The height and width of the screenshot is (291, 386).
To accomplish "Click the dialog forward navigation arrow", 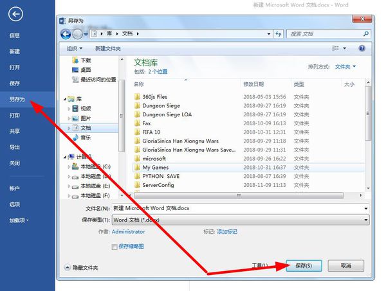I will 77,34.
